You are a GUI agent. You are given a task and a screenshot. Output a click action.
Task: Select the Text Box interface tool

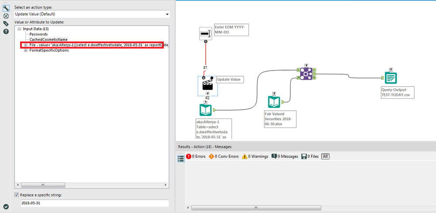(x=206, y=34)
